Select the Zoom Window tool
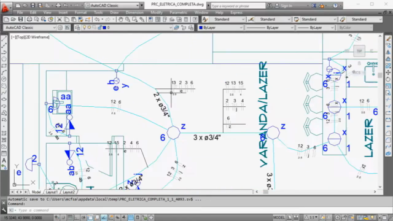The image size is (393, 221). [x=134, y=19]
